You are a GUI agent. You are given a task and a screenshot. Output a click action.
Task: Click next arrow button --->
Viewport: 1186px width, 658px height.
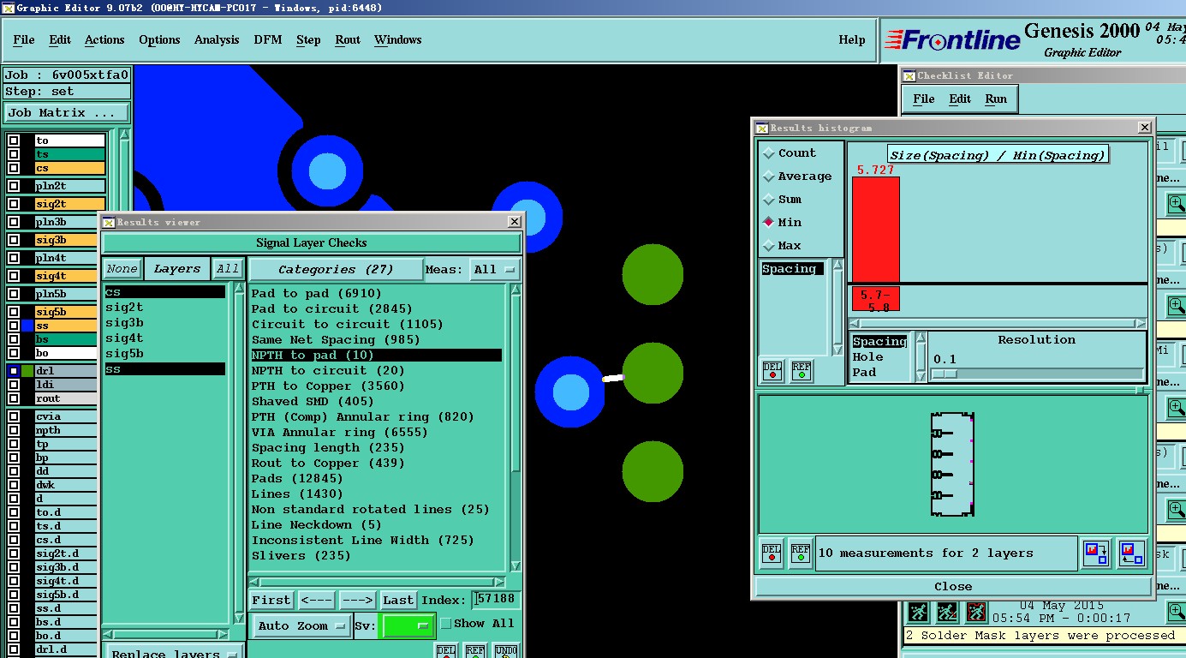357,600
